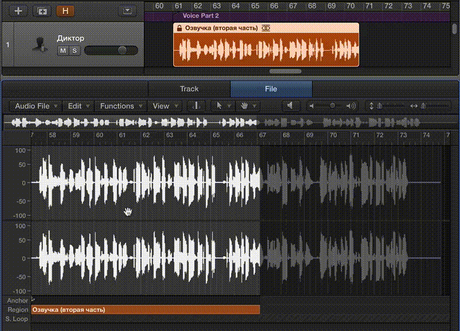Click the Voice Part 2 marker
460x331 pixels.
[201, 16]
